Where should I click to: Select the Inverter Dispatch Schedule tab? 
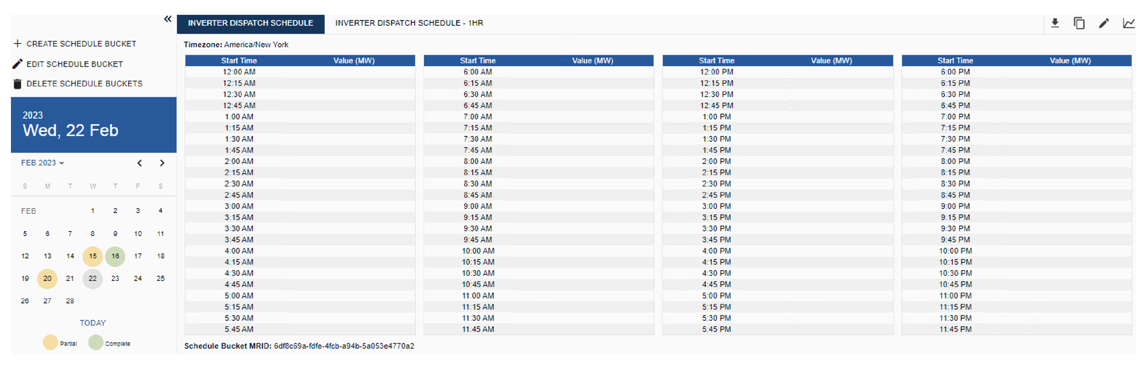point(250,23)
